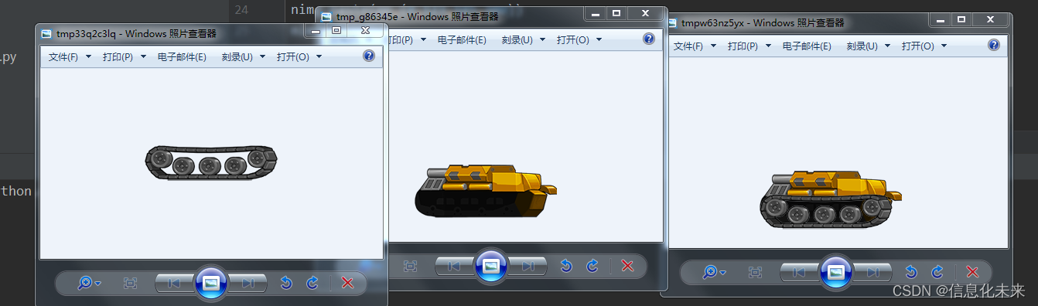Open 文件(F) menu in tmpw63nz5yx window

[695, 46]
